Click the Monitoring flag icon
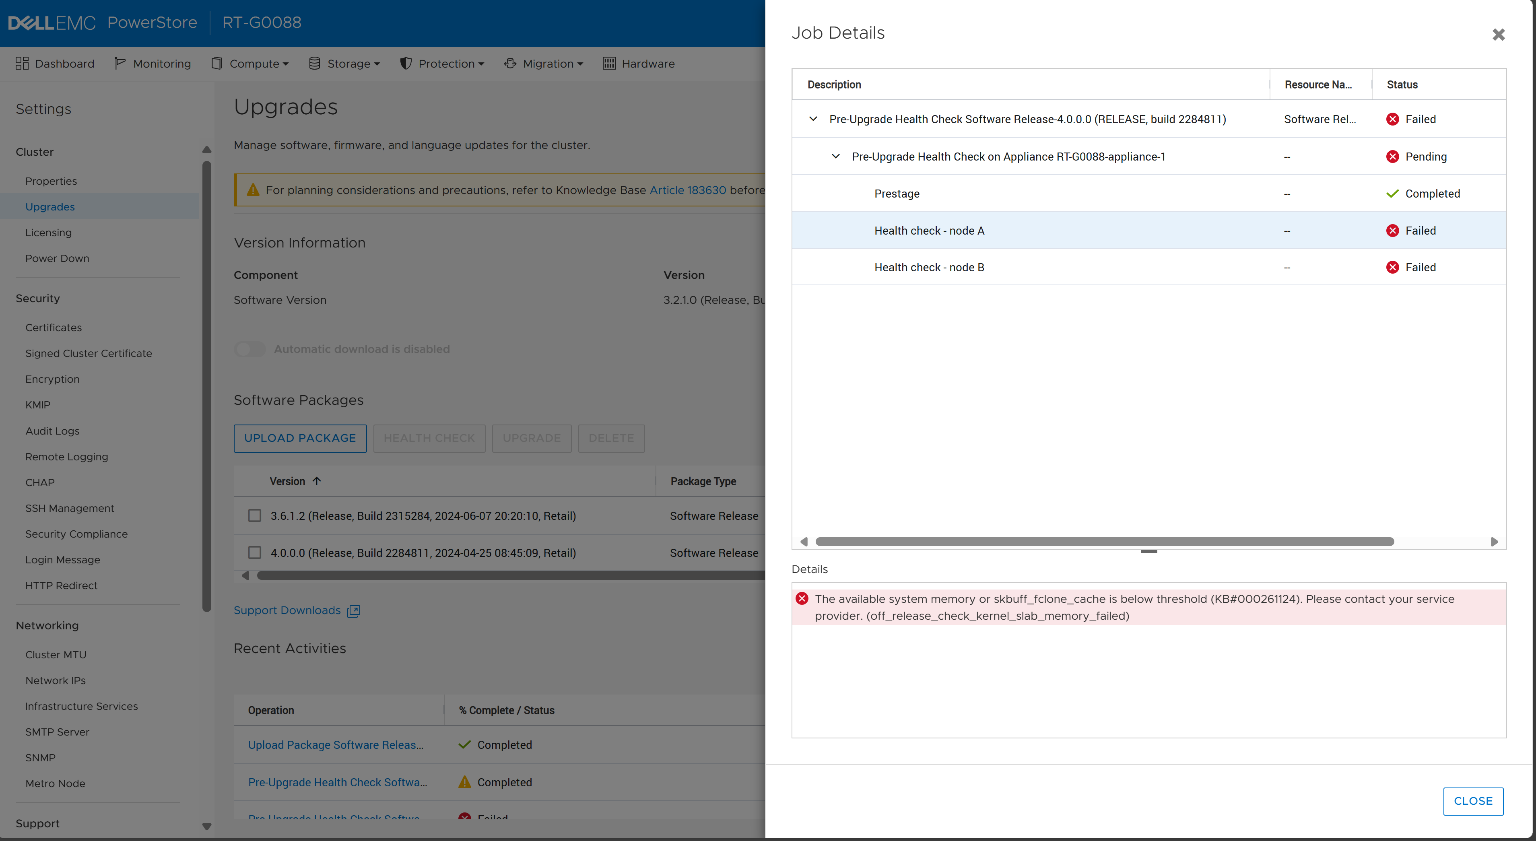This screenshot has height=841, width=1536. [x=119, y=63]
